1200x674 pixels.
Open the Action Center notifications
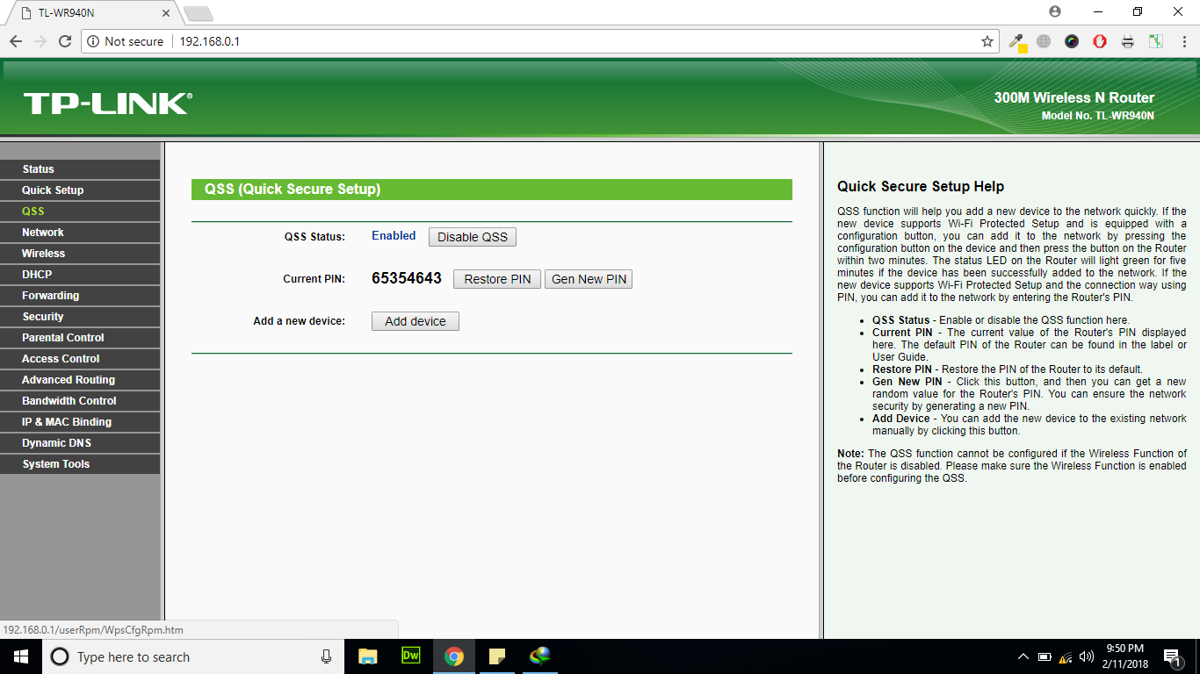(x=1171, y=656)
